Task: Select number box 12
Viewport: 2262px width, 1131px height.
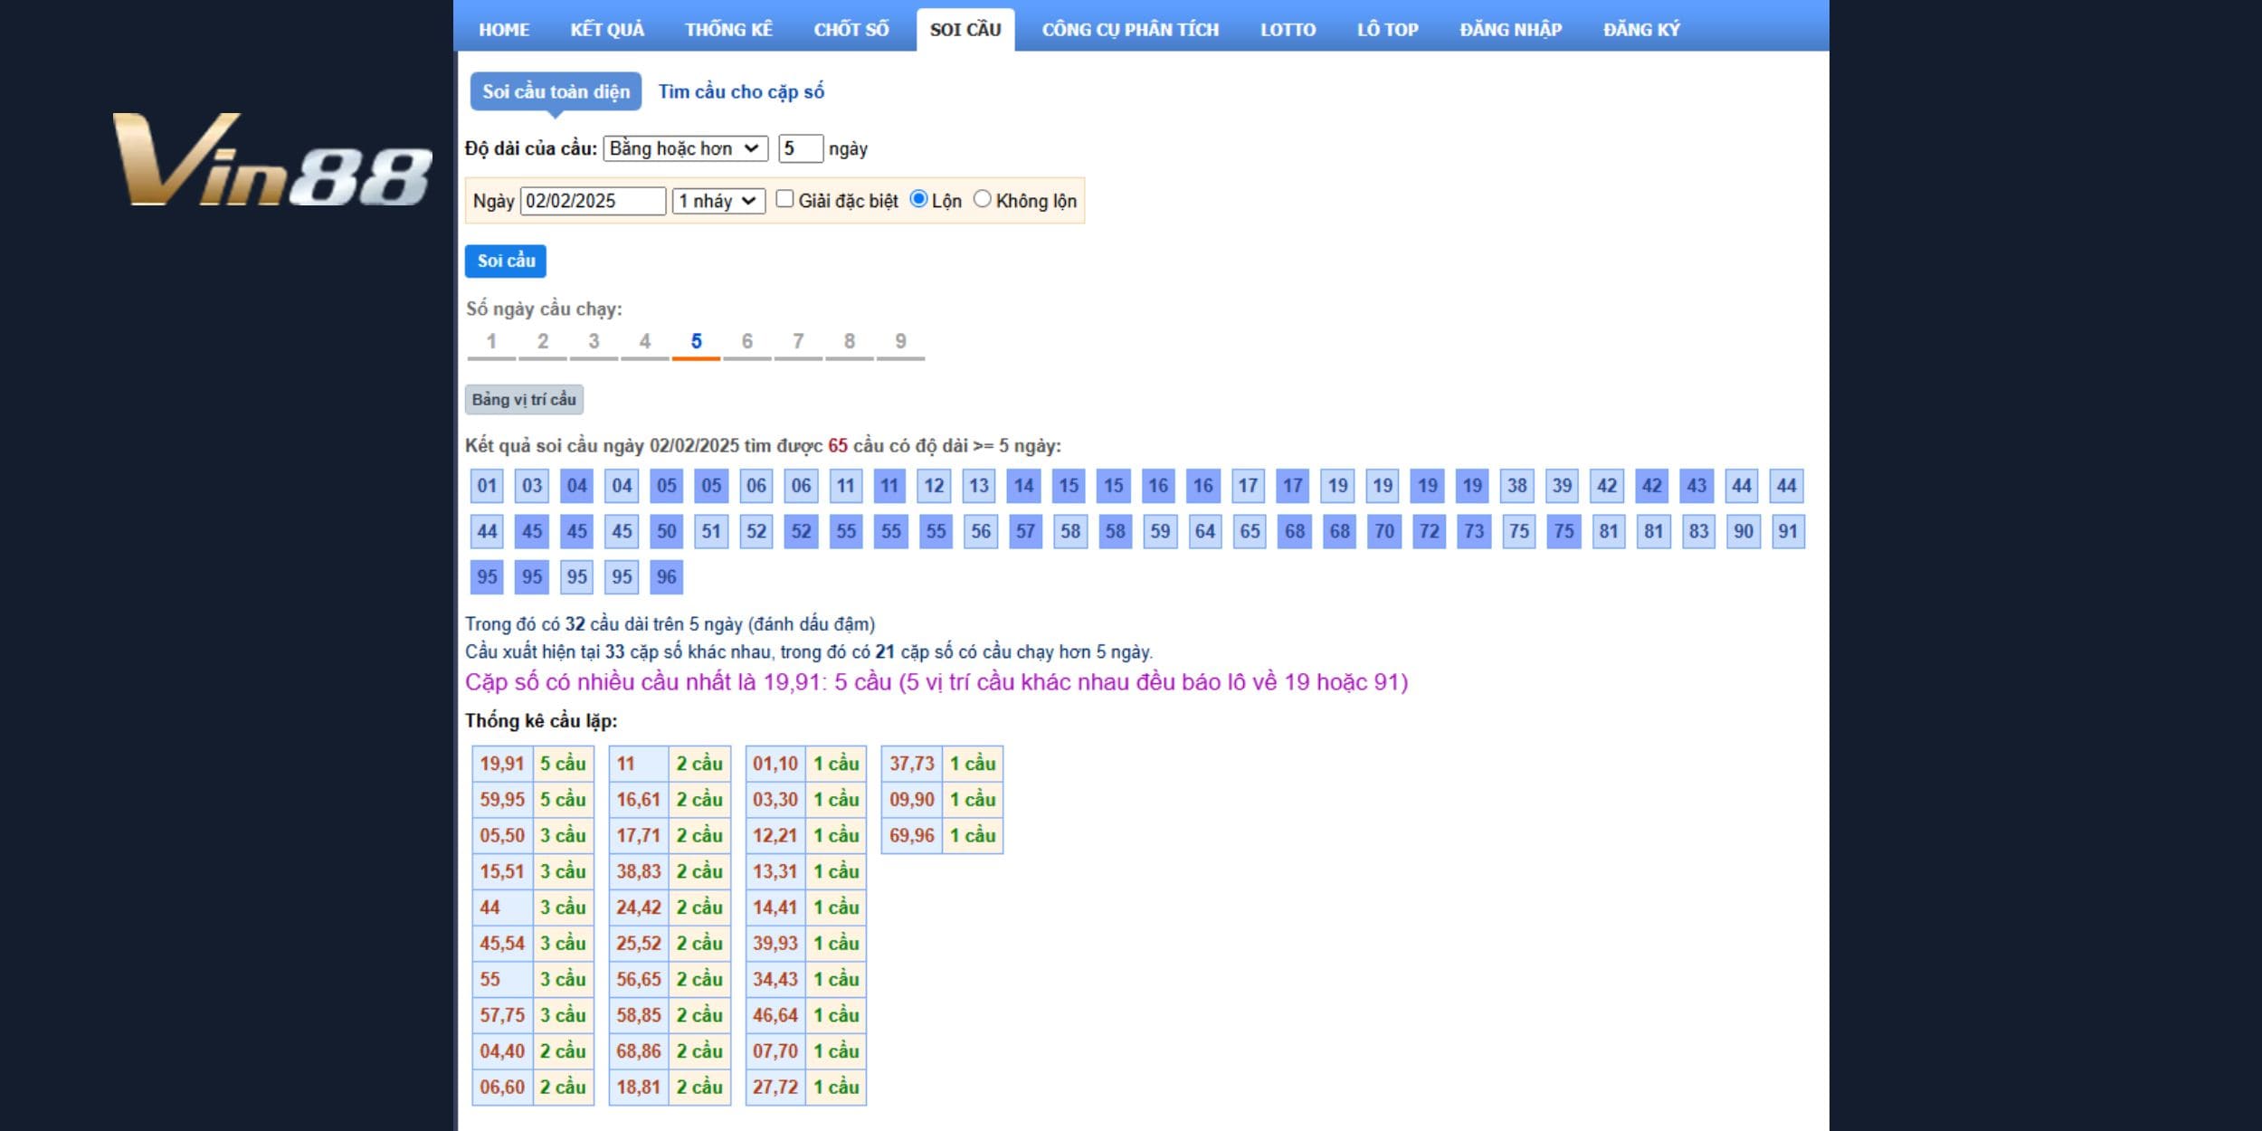Action: [934, 486]
